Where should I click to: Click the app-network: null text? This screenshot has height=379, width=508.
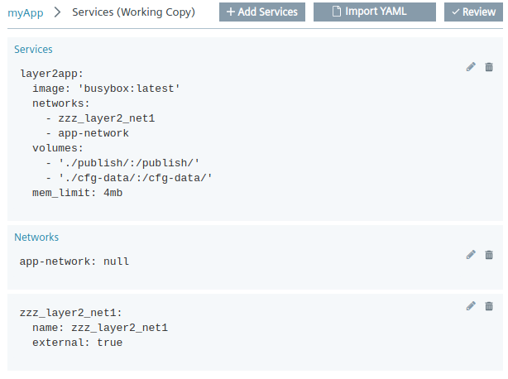pyautogui.click(x=74, y=261)
